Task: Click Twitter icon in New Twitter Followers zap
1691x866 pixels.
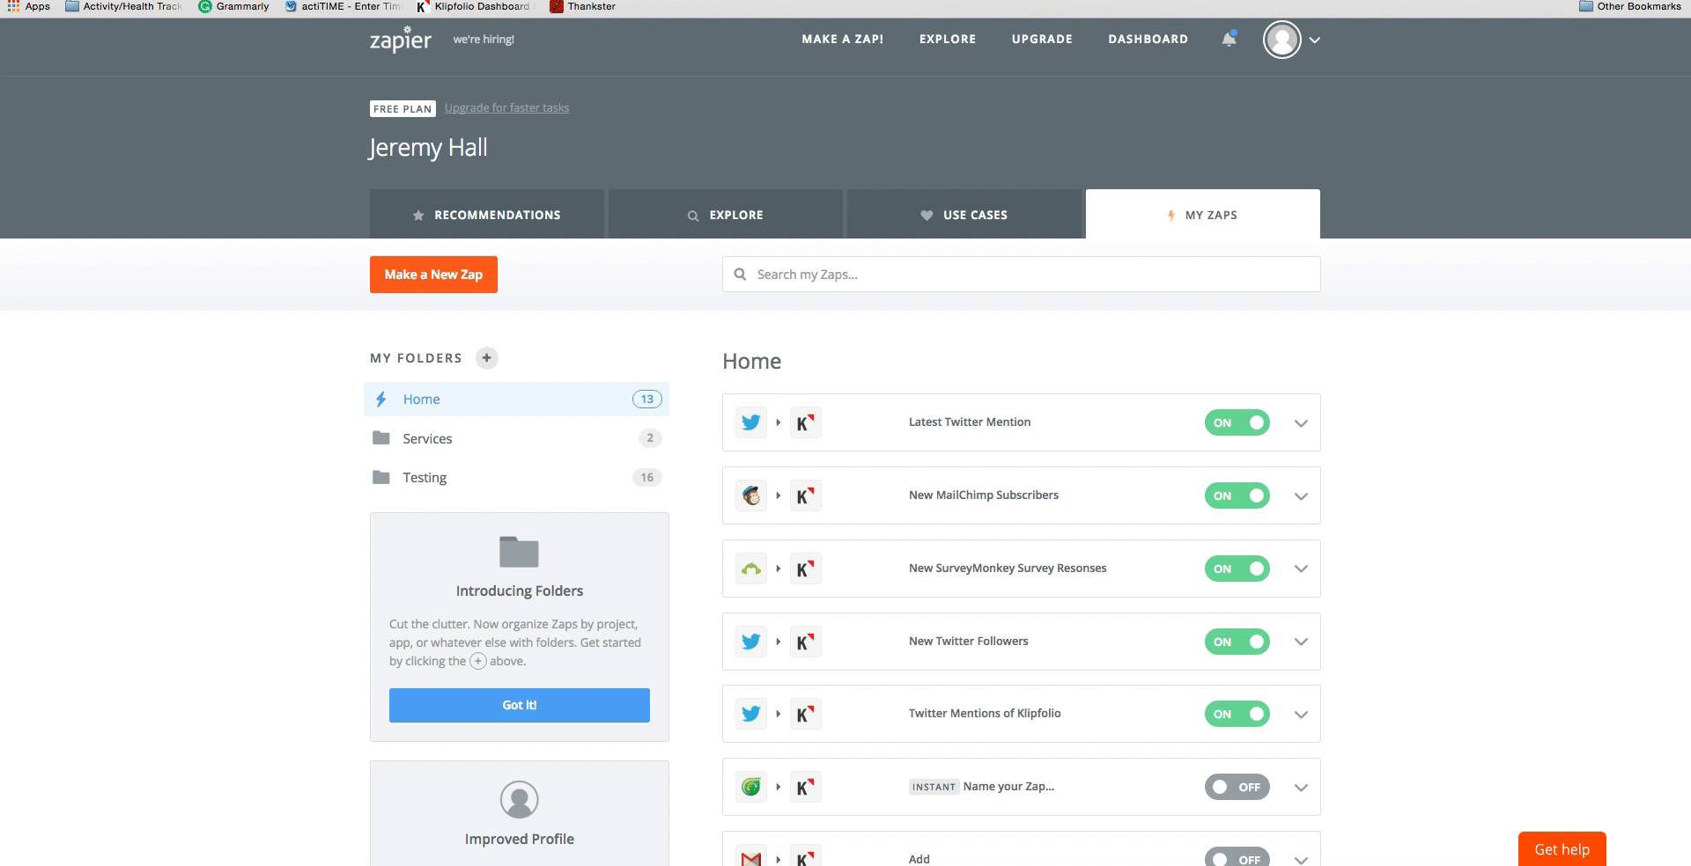Action: tap(751, 642)
